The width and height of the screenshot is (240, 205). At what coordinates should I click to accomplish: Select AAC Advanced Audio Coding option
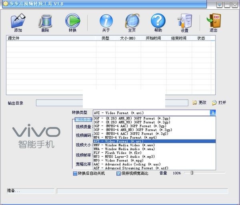[x=154, y=164]
